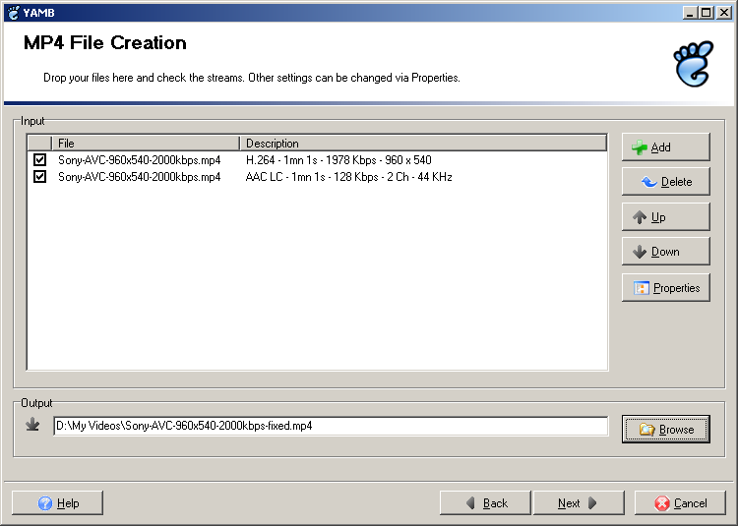The image size is (738, 526).
Task: Uncheck the AAC LC audio stream checkbox
Action: 40,177
